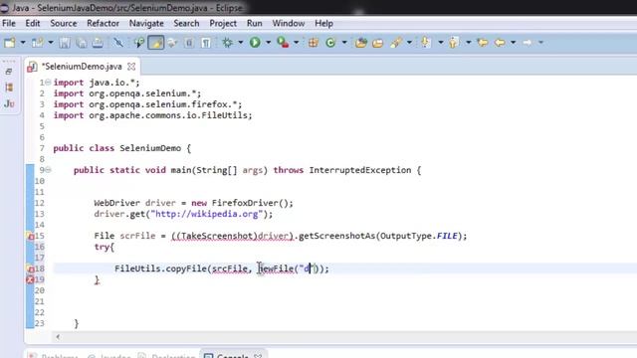Screen dimensions: 637x358
Task: Click the Open Task folder icon
Action: pos(377,42)
